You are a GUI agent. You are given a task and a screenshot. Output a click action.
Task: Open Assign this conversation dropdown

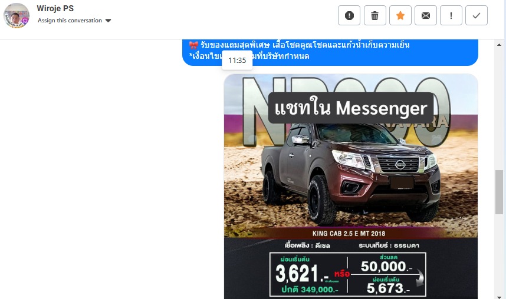pos(74,20)
